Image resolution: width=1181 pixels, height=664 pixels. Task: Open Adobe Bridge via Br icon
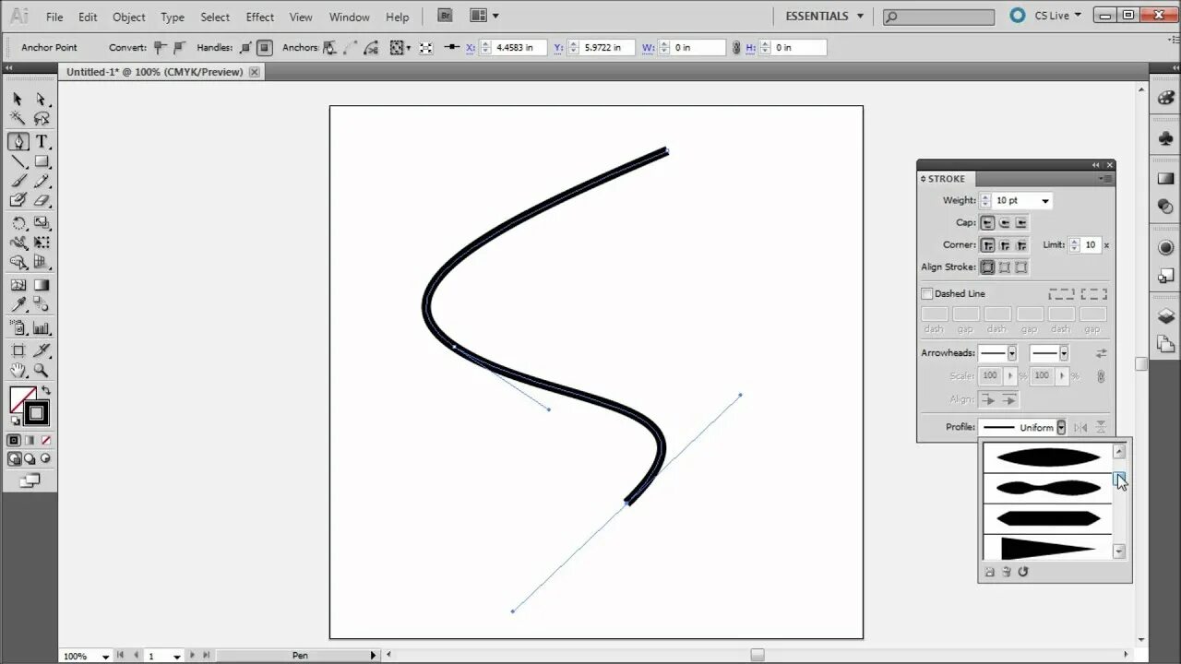tap(446, 16)
